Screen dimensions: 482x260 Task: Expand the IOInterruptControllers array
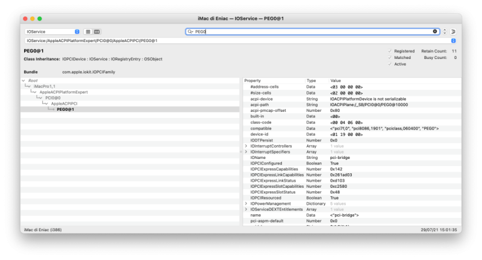246,146
